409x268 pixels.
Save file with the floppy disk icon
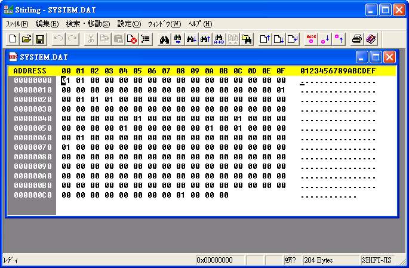point(40,39)
